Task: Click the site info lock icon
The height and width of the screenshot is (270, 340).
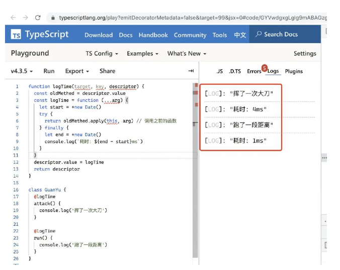Action: pos(52,18)
